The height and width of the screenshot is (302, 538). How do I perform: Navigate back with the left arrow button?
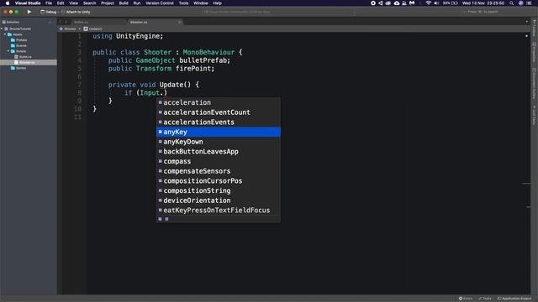(61, 22)
